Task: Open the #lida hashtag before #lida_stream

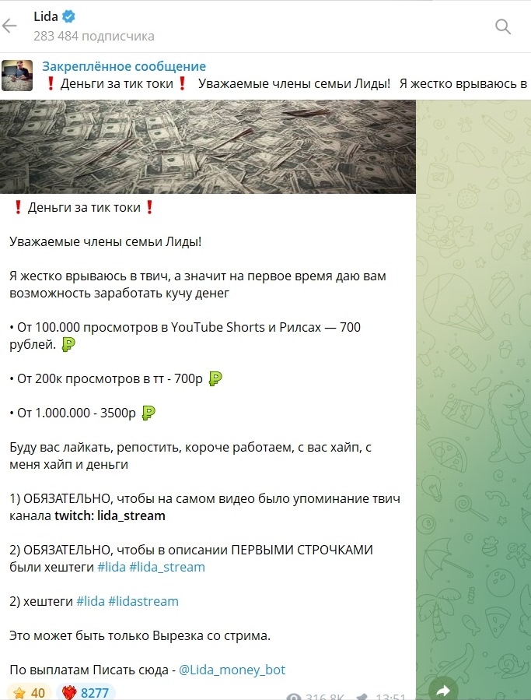Action: [x=111, y=568]
